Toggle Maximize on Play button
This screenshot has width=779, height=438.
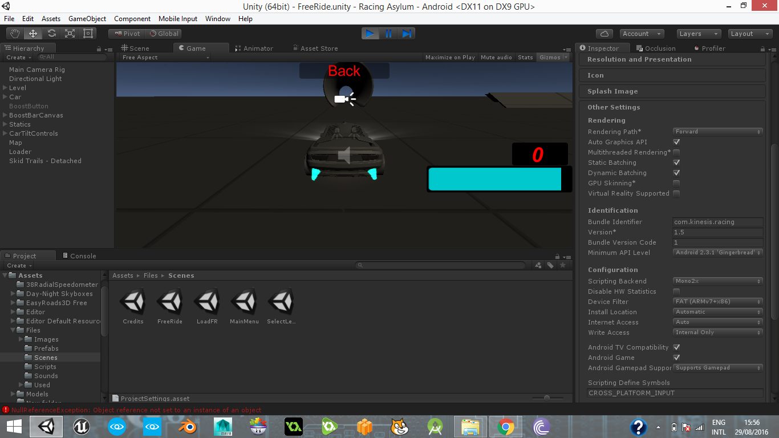tap(450, 58)
